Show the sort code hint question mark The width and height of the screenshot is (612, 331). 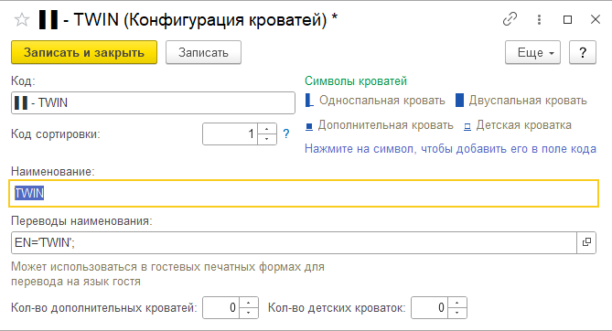tap(286, 133)
